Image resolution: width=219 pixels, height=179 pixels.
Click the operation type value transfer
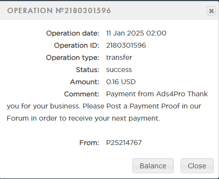pos(119,57)
